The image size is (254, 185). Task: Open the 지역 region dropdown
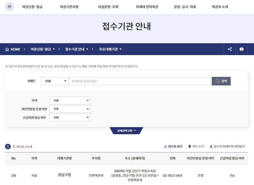coord(70,100)
